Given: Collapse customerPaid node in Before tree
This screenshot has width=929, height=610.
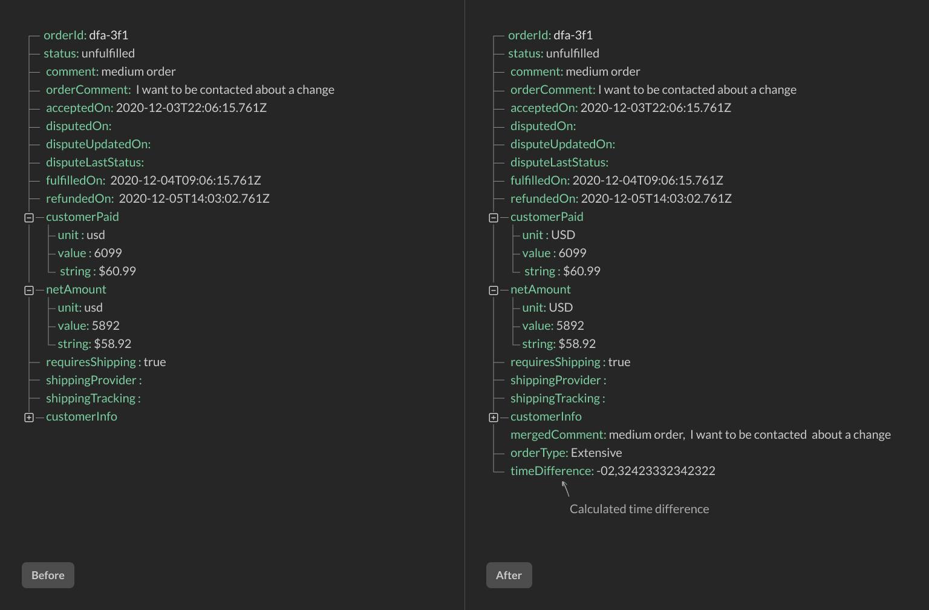Looking at the screenshot, I should tap(29, 218).
